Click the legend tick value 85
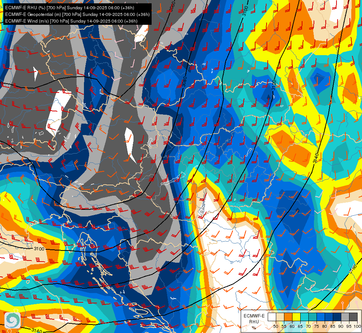This screenshot has height=333, width=362. click(333, 326)
